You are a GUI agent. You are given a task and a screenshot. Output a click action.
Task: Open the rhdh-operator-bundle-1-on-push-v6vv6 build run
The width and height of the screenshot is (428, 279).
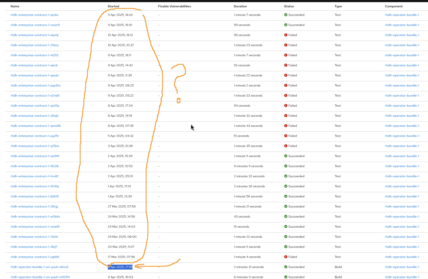tap(39, 267)
